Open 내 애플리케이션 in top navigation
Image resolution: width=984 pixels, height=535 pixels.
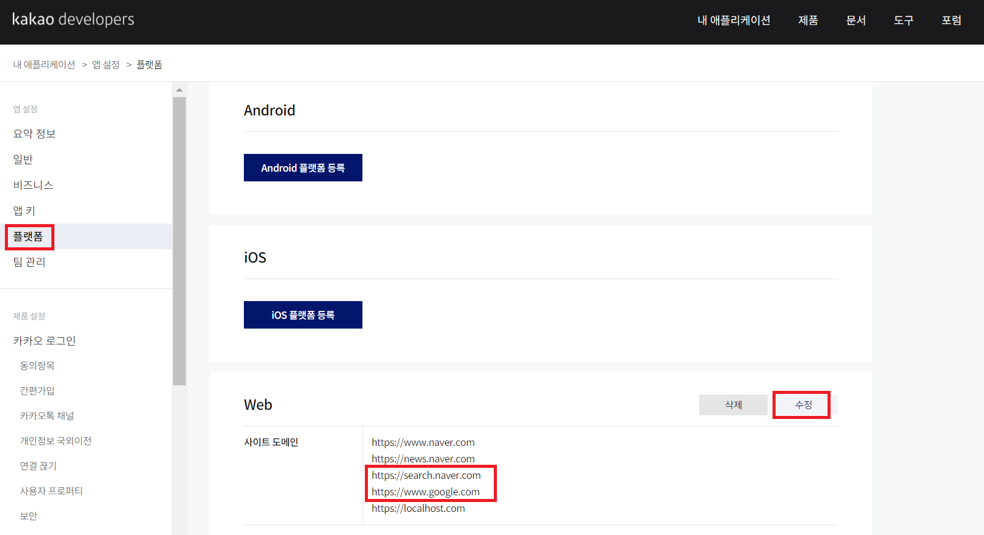pos(733,20)
